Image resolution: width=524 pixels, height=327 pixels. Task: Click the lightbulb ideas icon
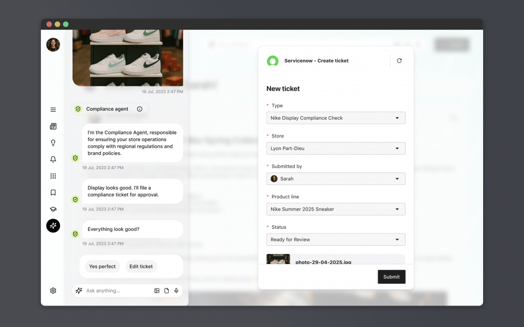click(53, 143)
